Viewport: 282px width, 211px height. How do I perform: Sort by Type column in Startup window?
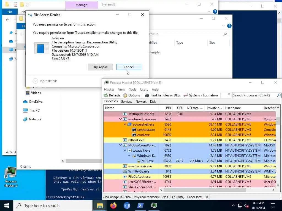point(191,43)
